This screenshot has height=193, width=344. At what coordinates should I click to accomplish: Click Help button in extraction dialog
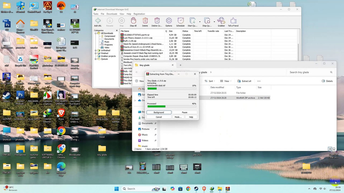191,117
